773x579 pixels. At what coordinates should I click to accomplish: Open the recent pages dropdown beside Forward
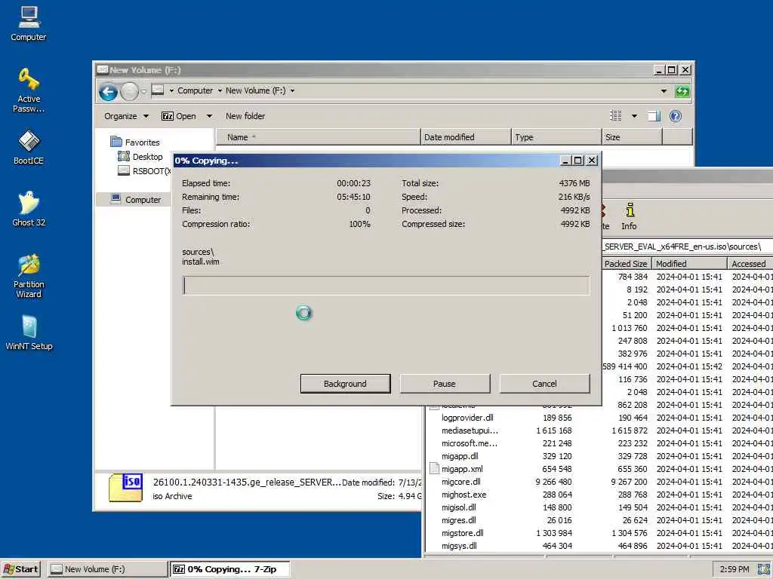[143, 91]
